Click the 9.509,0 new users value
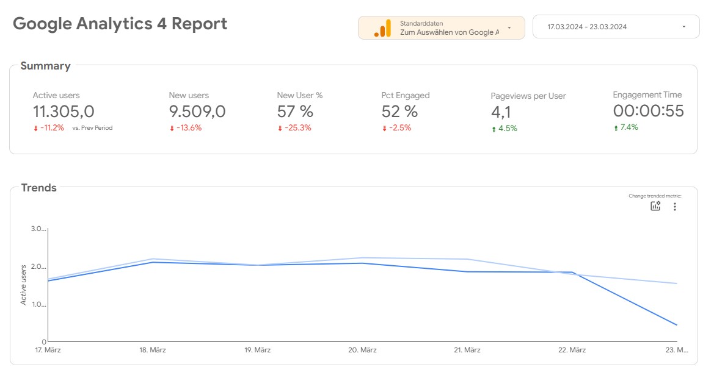 click(197, 112)
